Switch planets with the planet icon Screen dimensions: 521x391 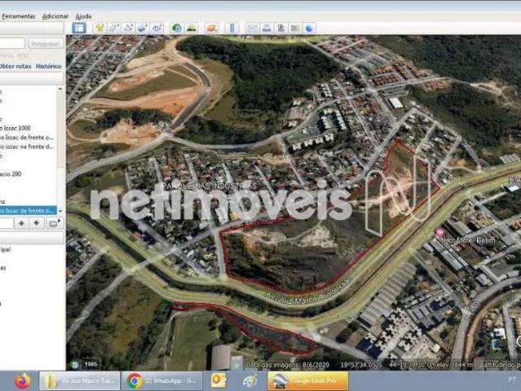point(212,29)
